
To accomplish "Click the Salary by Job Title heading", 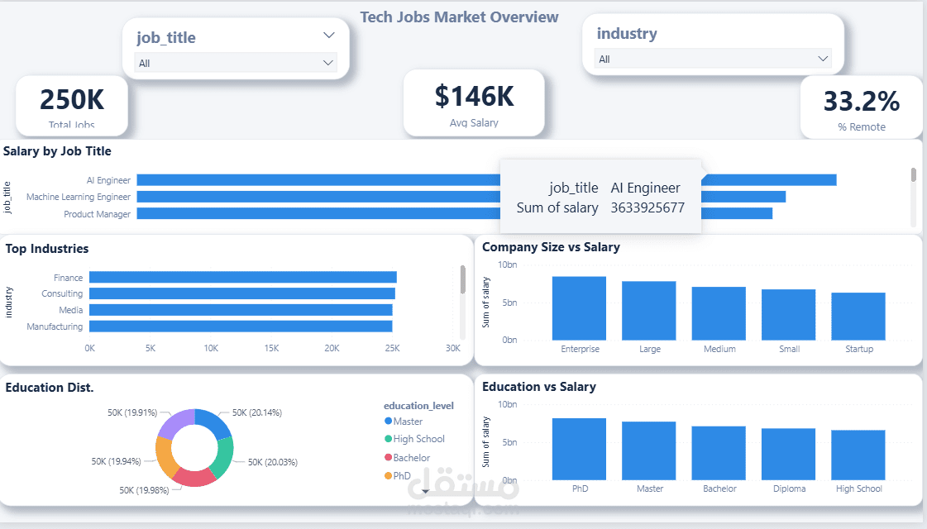I will [x=57, y=151].
